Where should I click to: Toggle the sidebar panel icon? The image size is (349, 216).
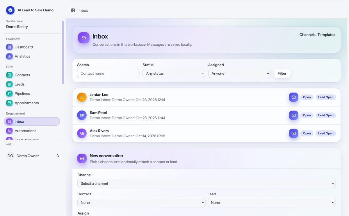(73, 10)
